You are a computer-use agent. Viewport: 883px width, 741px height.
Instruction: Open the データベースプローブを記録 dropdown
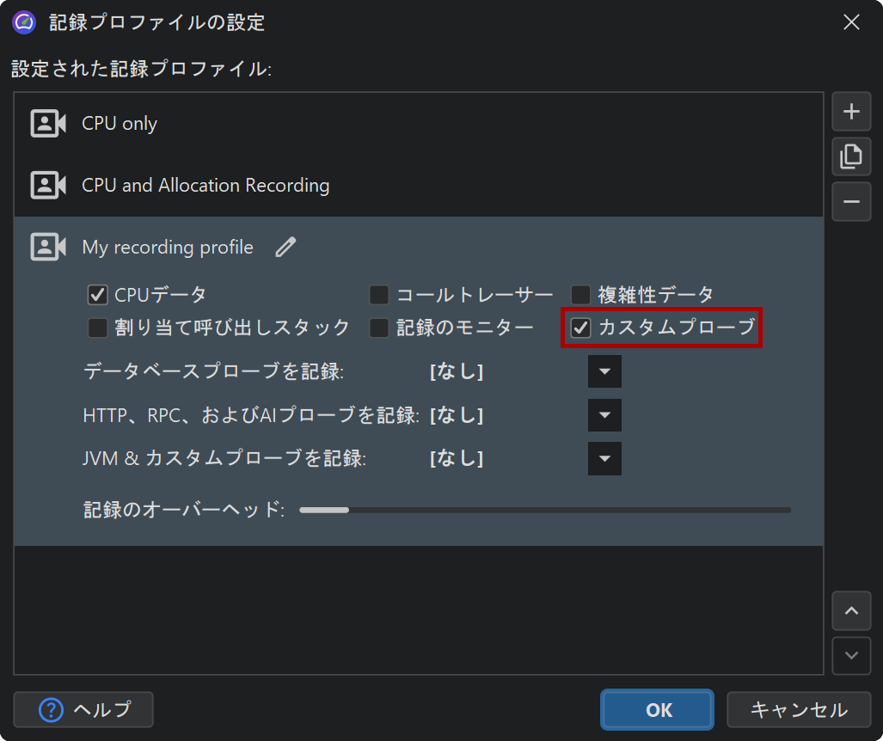pos(604,371)
